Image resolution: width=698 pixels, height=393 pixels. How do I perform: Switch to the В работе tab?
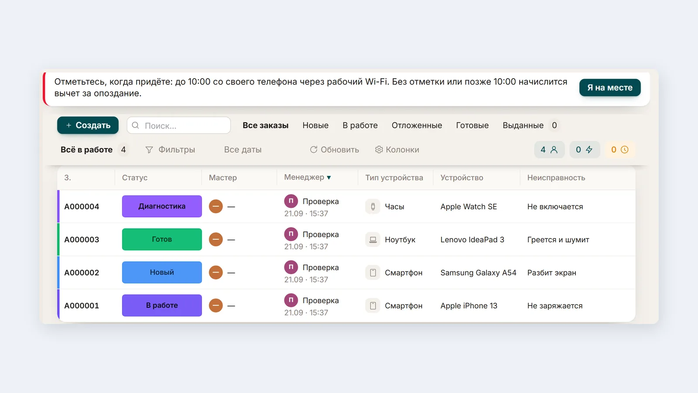coord(360,125)
